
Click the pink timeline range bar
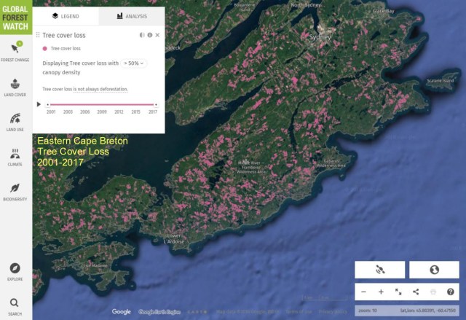102,105
